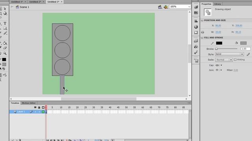Viewport: 252px width, 141px height.
Task: Lock Layer 1 using its lock dot
Action: point(39,112)
